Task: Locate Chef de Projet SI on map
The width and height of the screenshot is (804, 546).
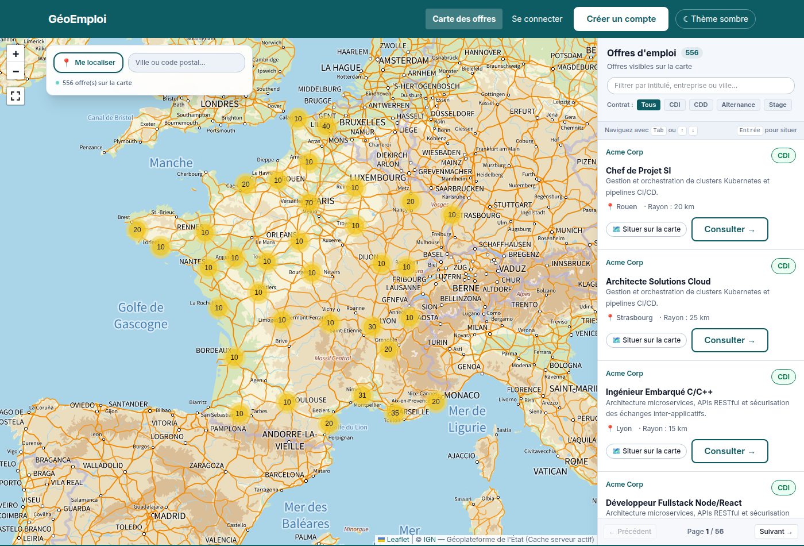Action: [646, 229]
